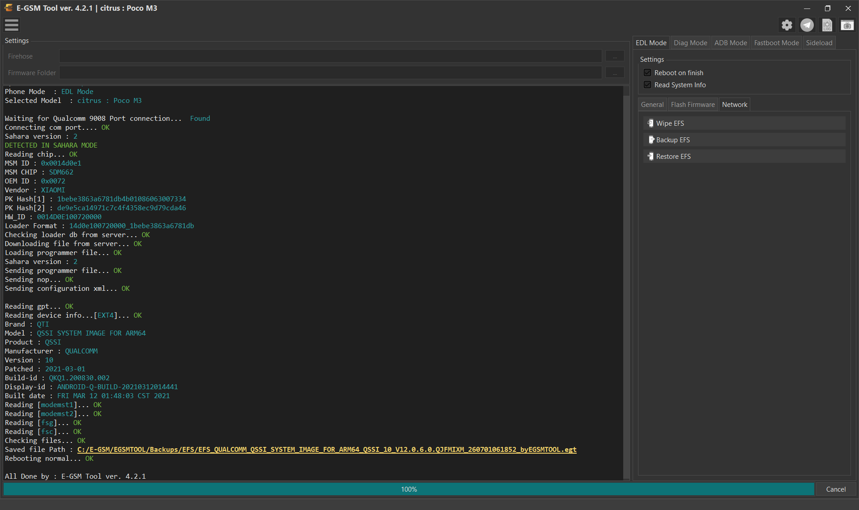Screen dimensions: 859x510
Task: Click the Wipe EFS icon
Action: (x=651, y=123)
